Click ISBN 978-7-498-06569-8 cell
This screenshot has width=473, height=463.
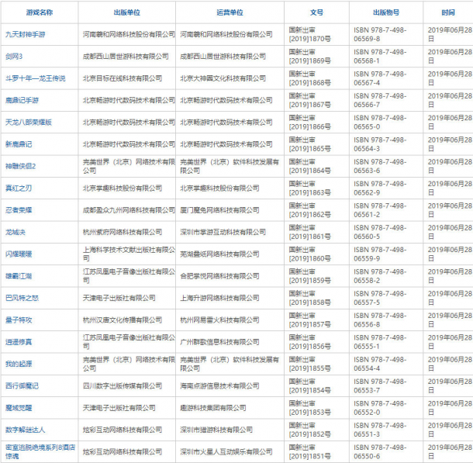[x=380, y=34]
